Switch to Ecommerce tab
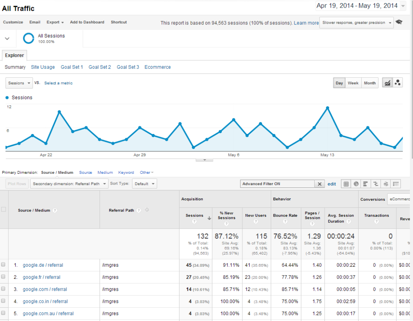This screenshot has height=321, width=413. pos(158,67)
